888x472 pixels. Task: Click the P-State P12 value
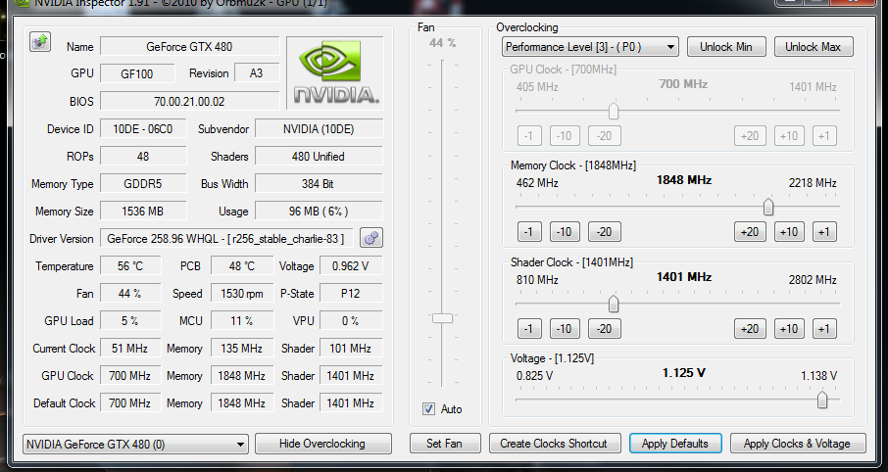[351, 293]
